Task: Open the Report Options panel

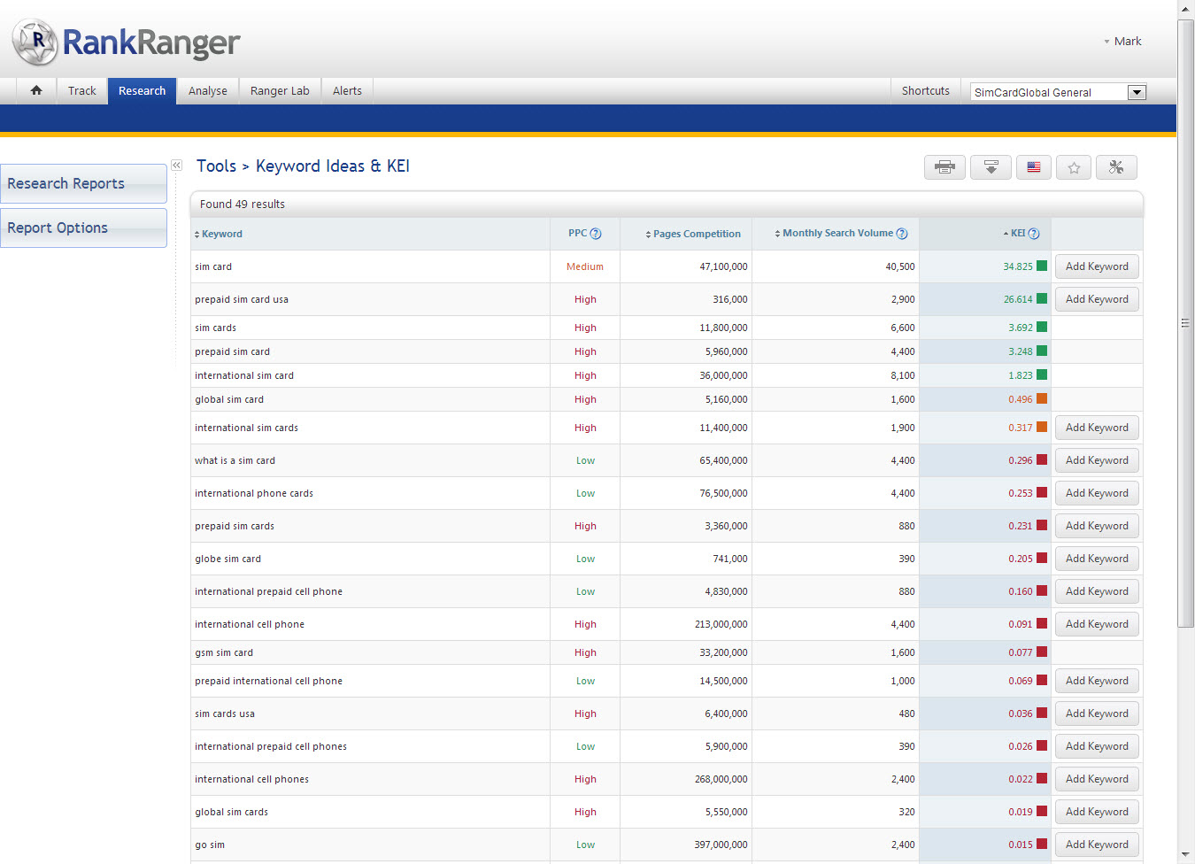Action: click(x=83, y=228)
